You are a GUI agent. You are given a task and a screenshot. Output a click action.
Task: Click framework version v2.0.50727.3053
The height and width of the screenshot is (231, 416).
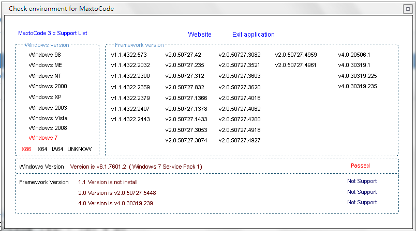pos(186,130)
